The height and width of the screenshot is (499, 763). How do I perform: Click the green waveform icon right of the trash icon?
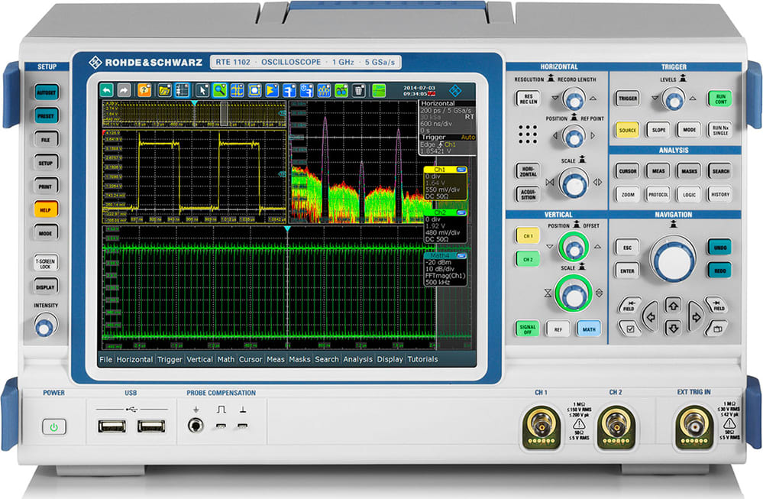(379, 90)
